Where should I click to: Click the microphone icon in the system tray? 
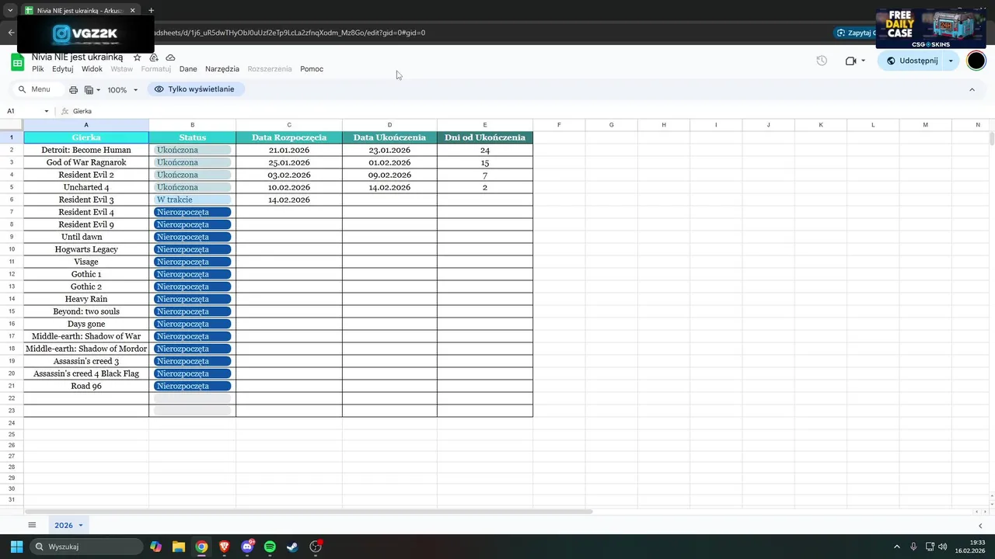[x=913, y=547]
